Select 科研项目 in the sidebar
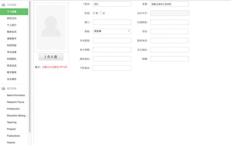 (12, 45)
